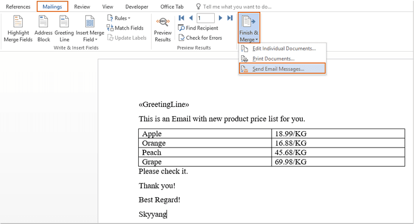Run Check for Errors
Viewport: 414px width, 224px height.
pyautogui.click(x=200, y=38)
